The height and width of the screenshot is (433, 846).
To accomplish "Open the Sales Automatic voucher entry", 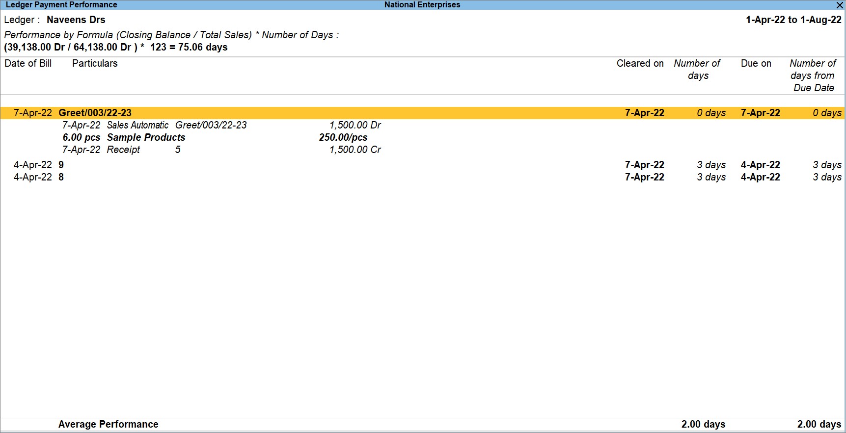I will pyautogui.click(x=137, y=125).
